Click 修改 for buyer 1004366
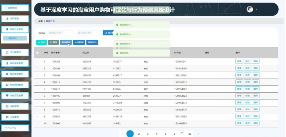The image size is (286, 137). [x=247, y=62]
